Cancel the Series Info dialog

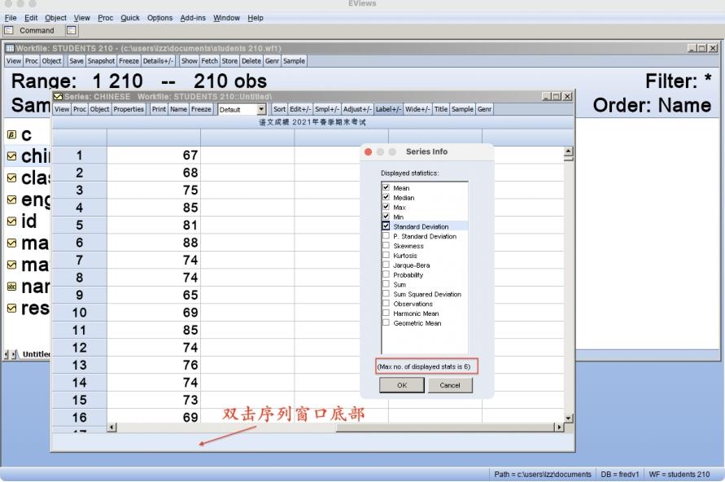450,386
